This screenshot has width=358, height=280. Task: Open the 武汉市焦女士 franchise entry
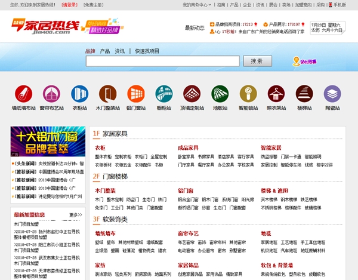pos(47,260)
